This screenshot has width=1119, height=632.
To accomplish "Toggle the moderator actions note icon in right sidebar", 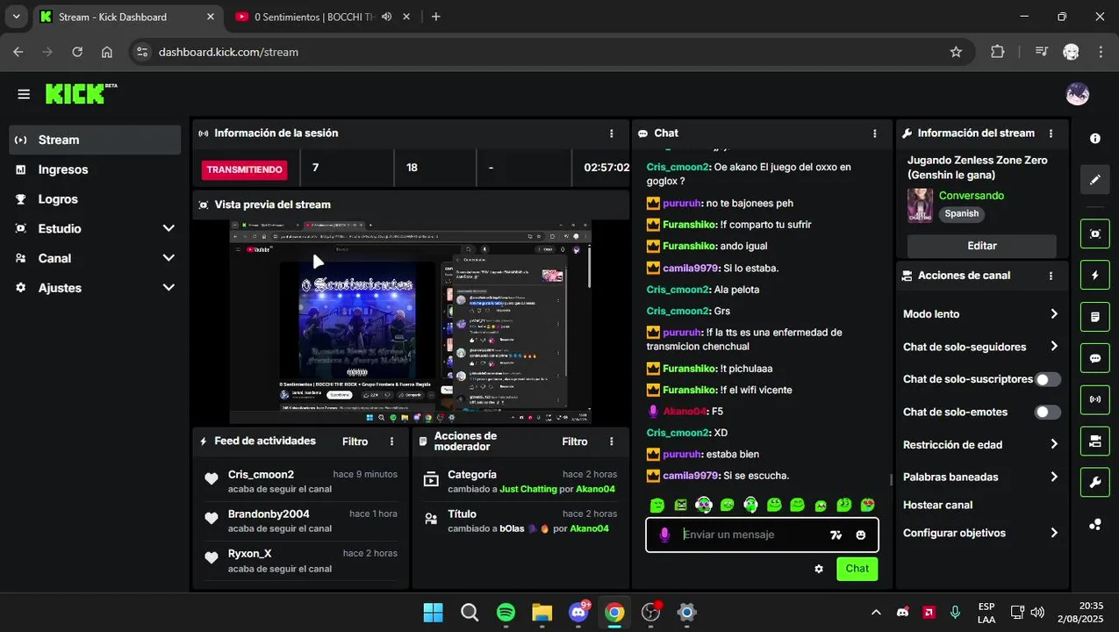I will pos(1095,316).
